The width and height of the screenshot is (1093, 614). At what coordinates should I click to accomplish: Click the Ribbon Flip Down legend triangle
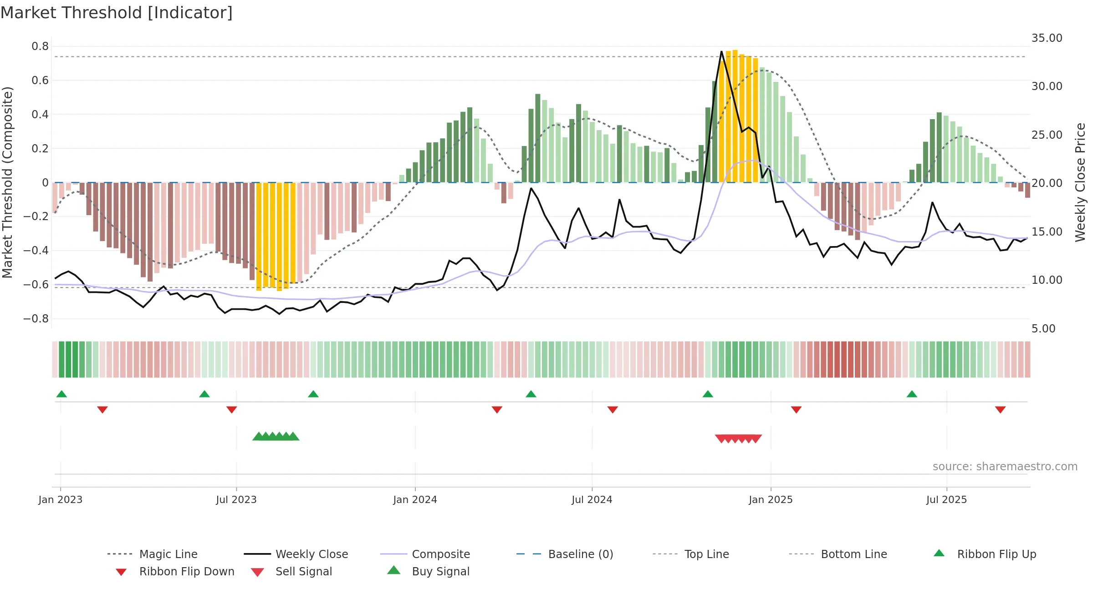point(121,572)
